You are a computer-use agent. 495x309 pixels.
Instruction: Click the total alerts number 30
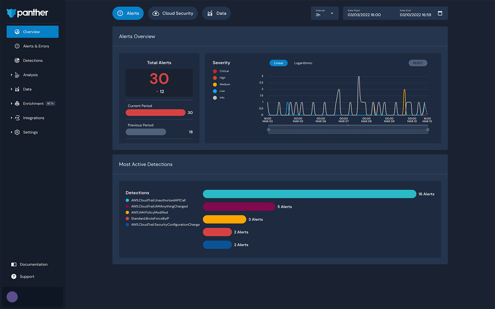pyautogui.click(x=159, y=78)
